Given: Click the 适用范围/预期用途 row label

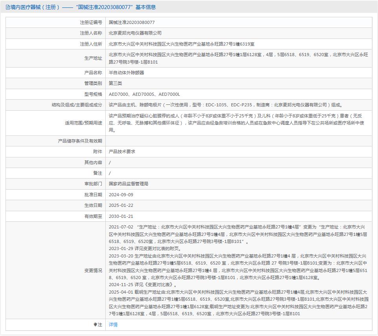Looking at the screenshot, I should click(x=83, y=123).
